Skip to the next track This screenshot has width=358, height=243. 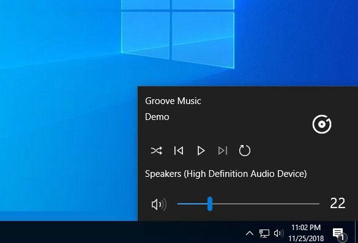tap(223, 151)
